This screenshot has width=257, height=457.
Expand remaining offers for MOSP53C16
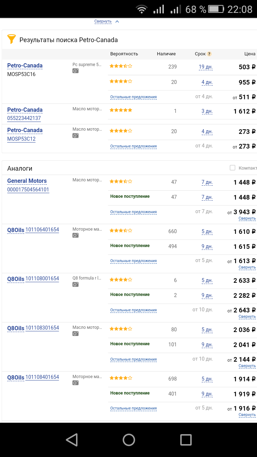(x=133, y=97)
